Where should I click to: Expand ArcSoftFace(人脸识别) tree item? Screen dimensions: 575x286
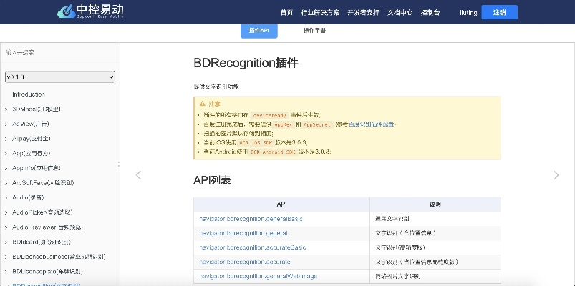click(x=6, y=183)
